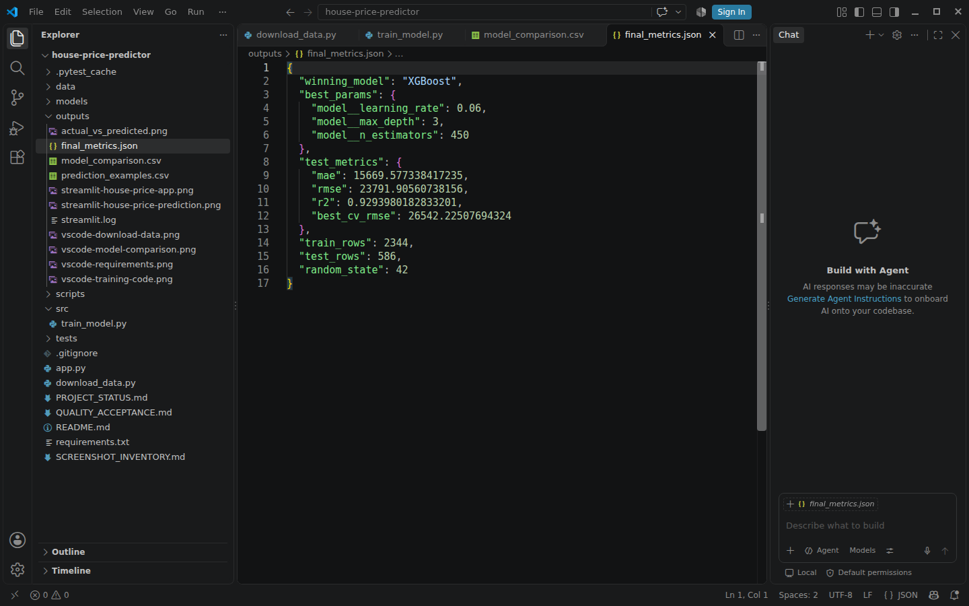The width and height of the screenshot is (969, 606).
Task: Click the Sign In button
Action: pyautogui.click(x=731, y=12)
